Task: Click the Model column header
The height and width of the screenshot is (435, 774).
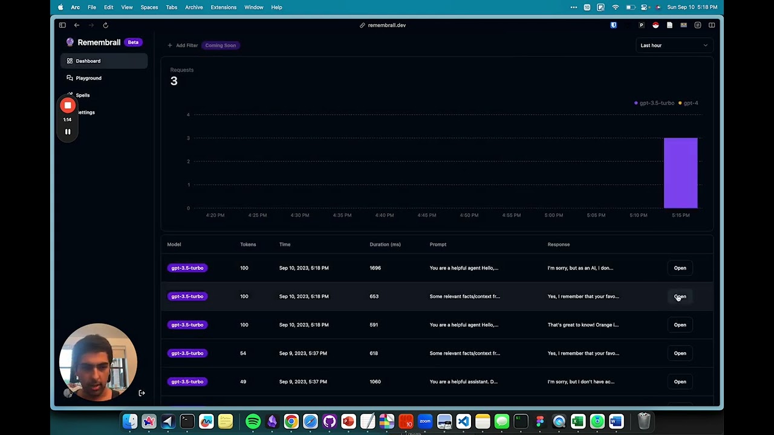Action: click(174, 245)
